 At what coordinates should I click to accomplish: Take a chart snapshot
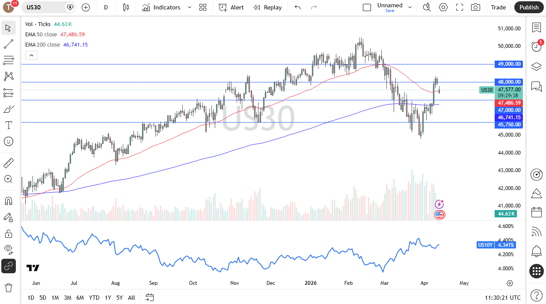475,7
